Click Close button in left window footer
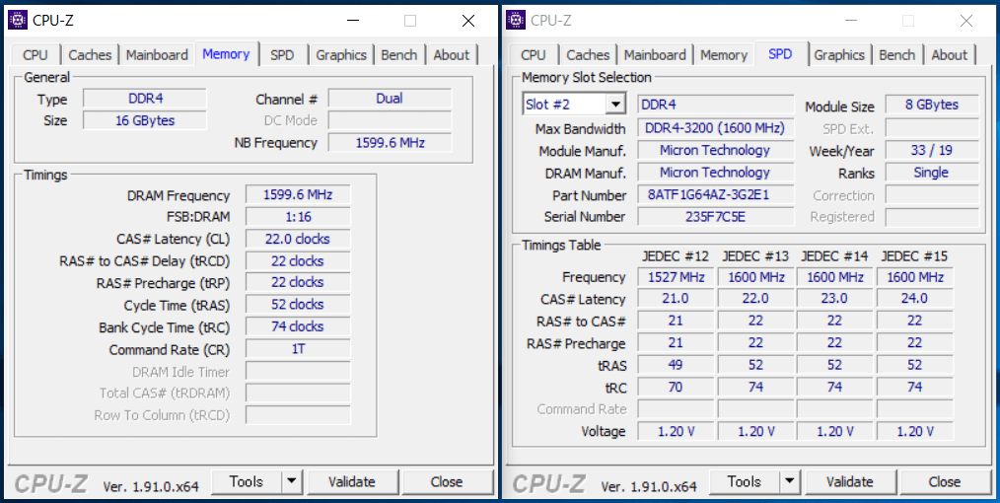 [447, 481]
